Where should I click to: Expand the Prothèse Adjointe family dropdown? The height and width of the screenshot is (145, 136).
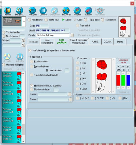(x=24, y=22)
